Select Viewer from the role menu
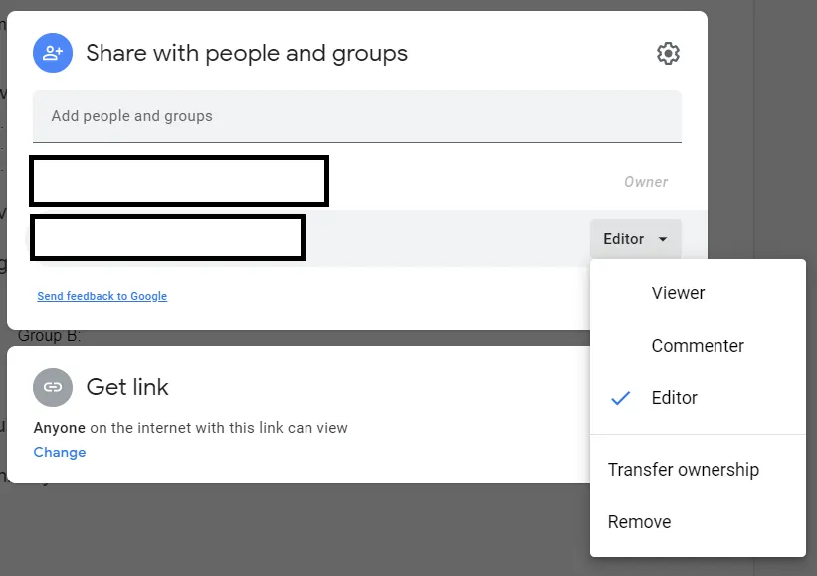Screen dimensions: 817x576 click(678, 293)
